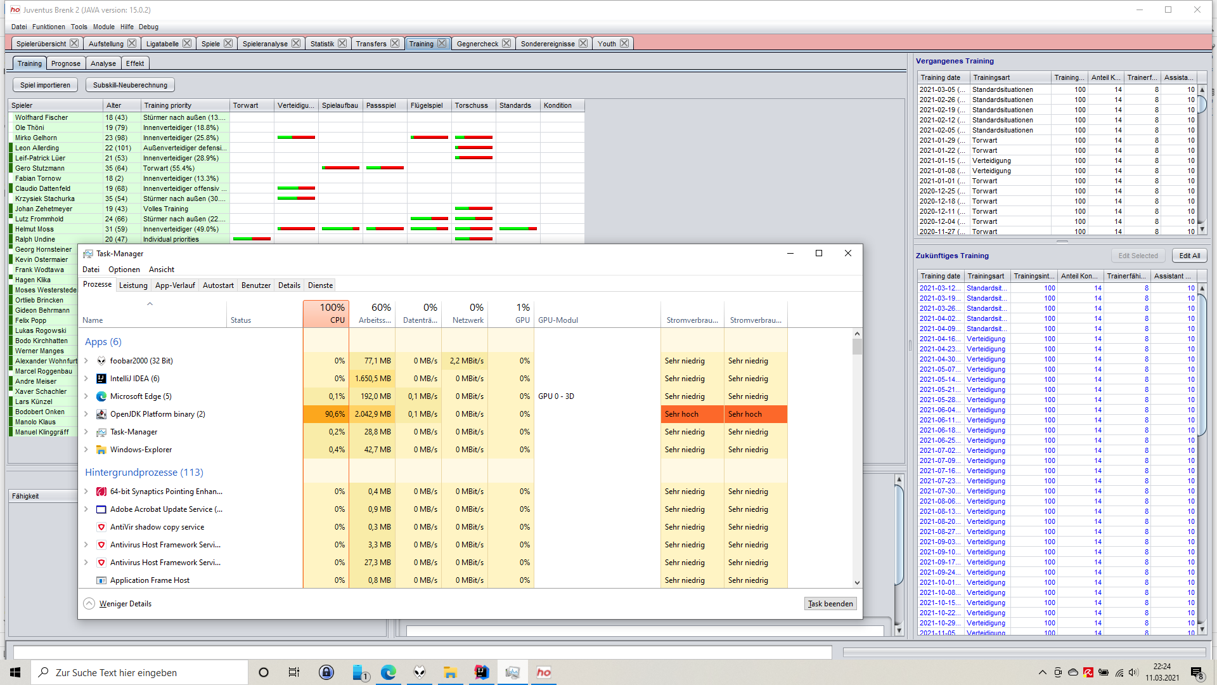Expand the Microsoft Edge (5) process entry
Screen dimensions: 1217x685
[x=86, y=396]
